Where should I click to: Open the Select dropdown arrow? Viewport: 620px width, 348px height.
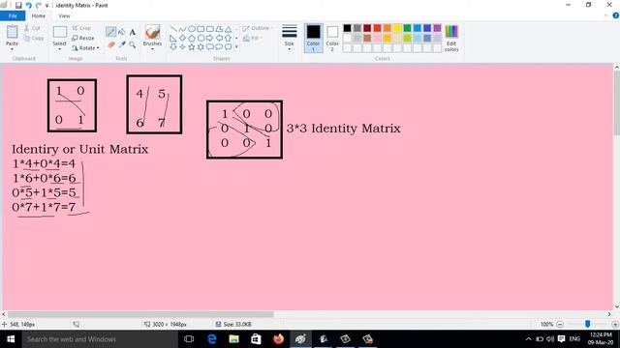point(59,48)
